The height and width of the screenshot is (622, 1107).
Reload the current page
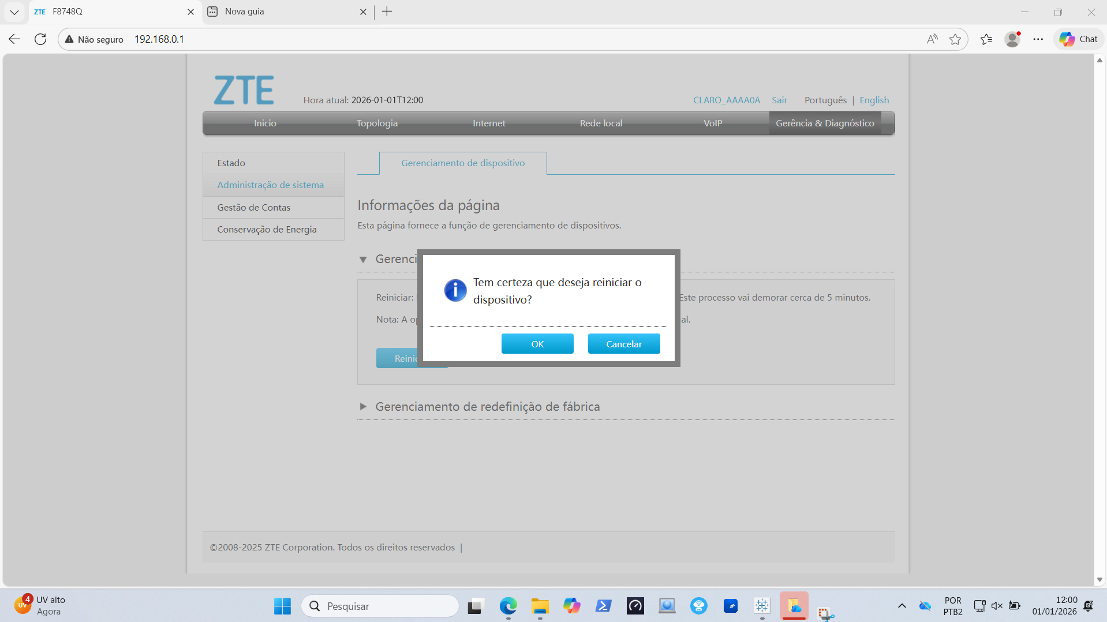click(x=40, y=39)
